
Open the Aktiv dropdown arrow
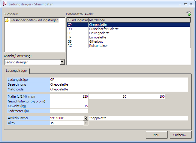[86, 123]
